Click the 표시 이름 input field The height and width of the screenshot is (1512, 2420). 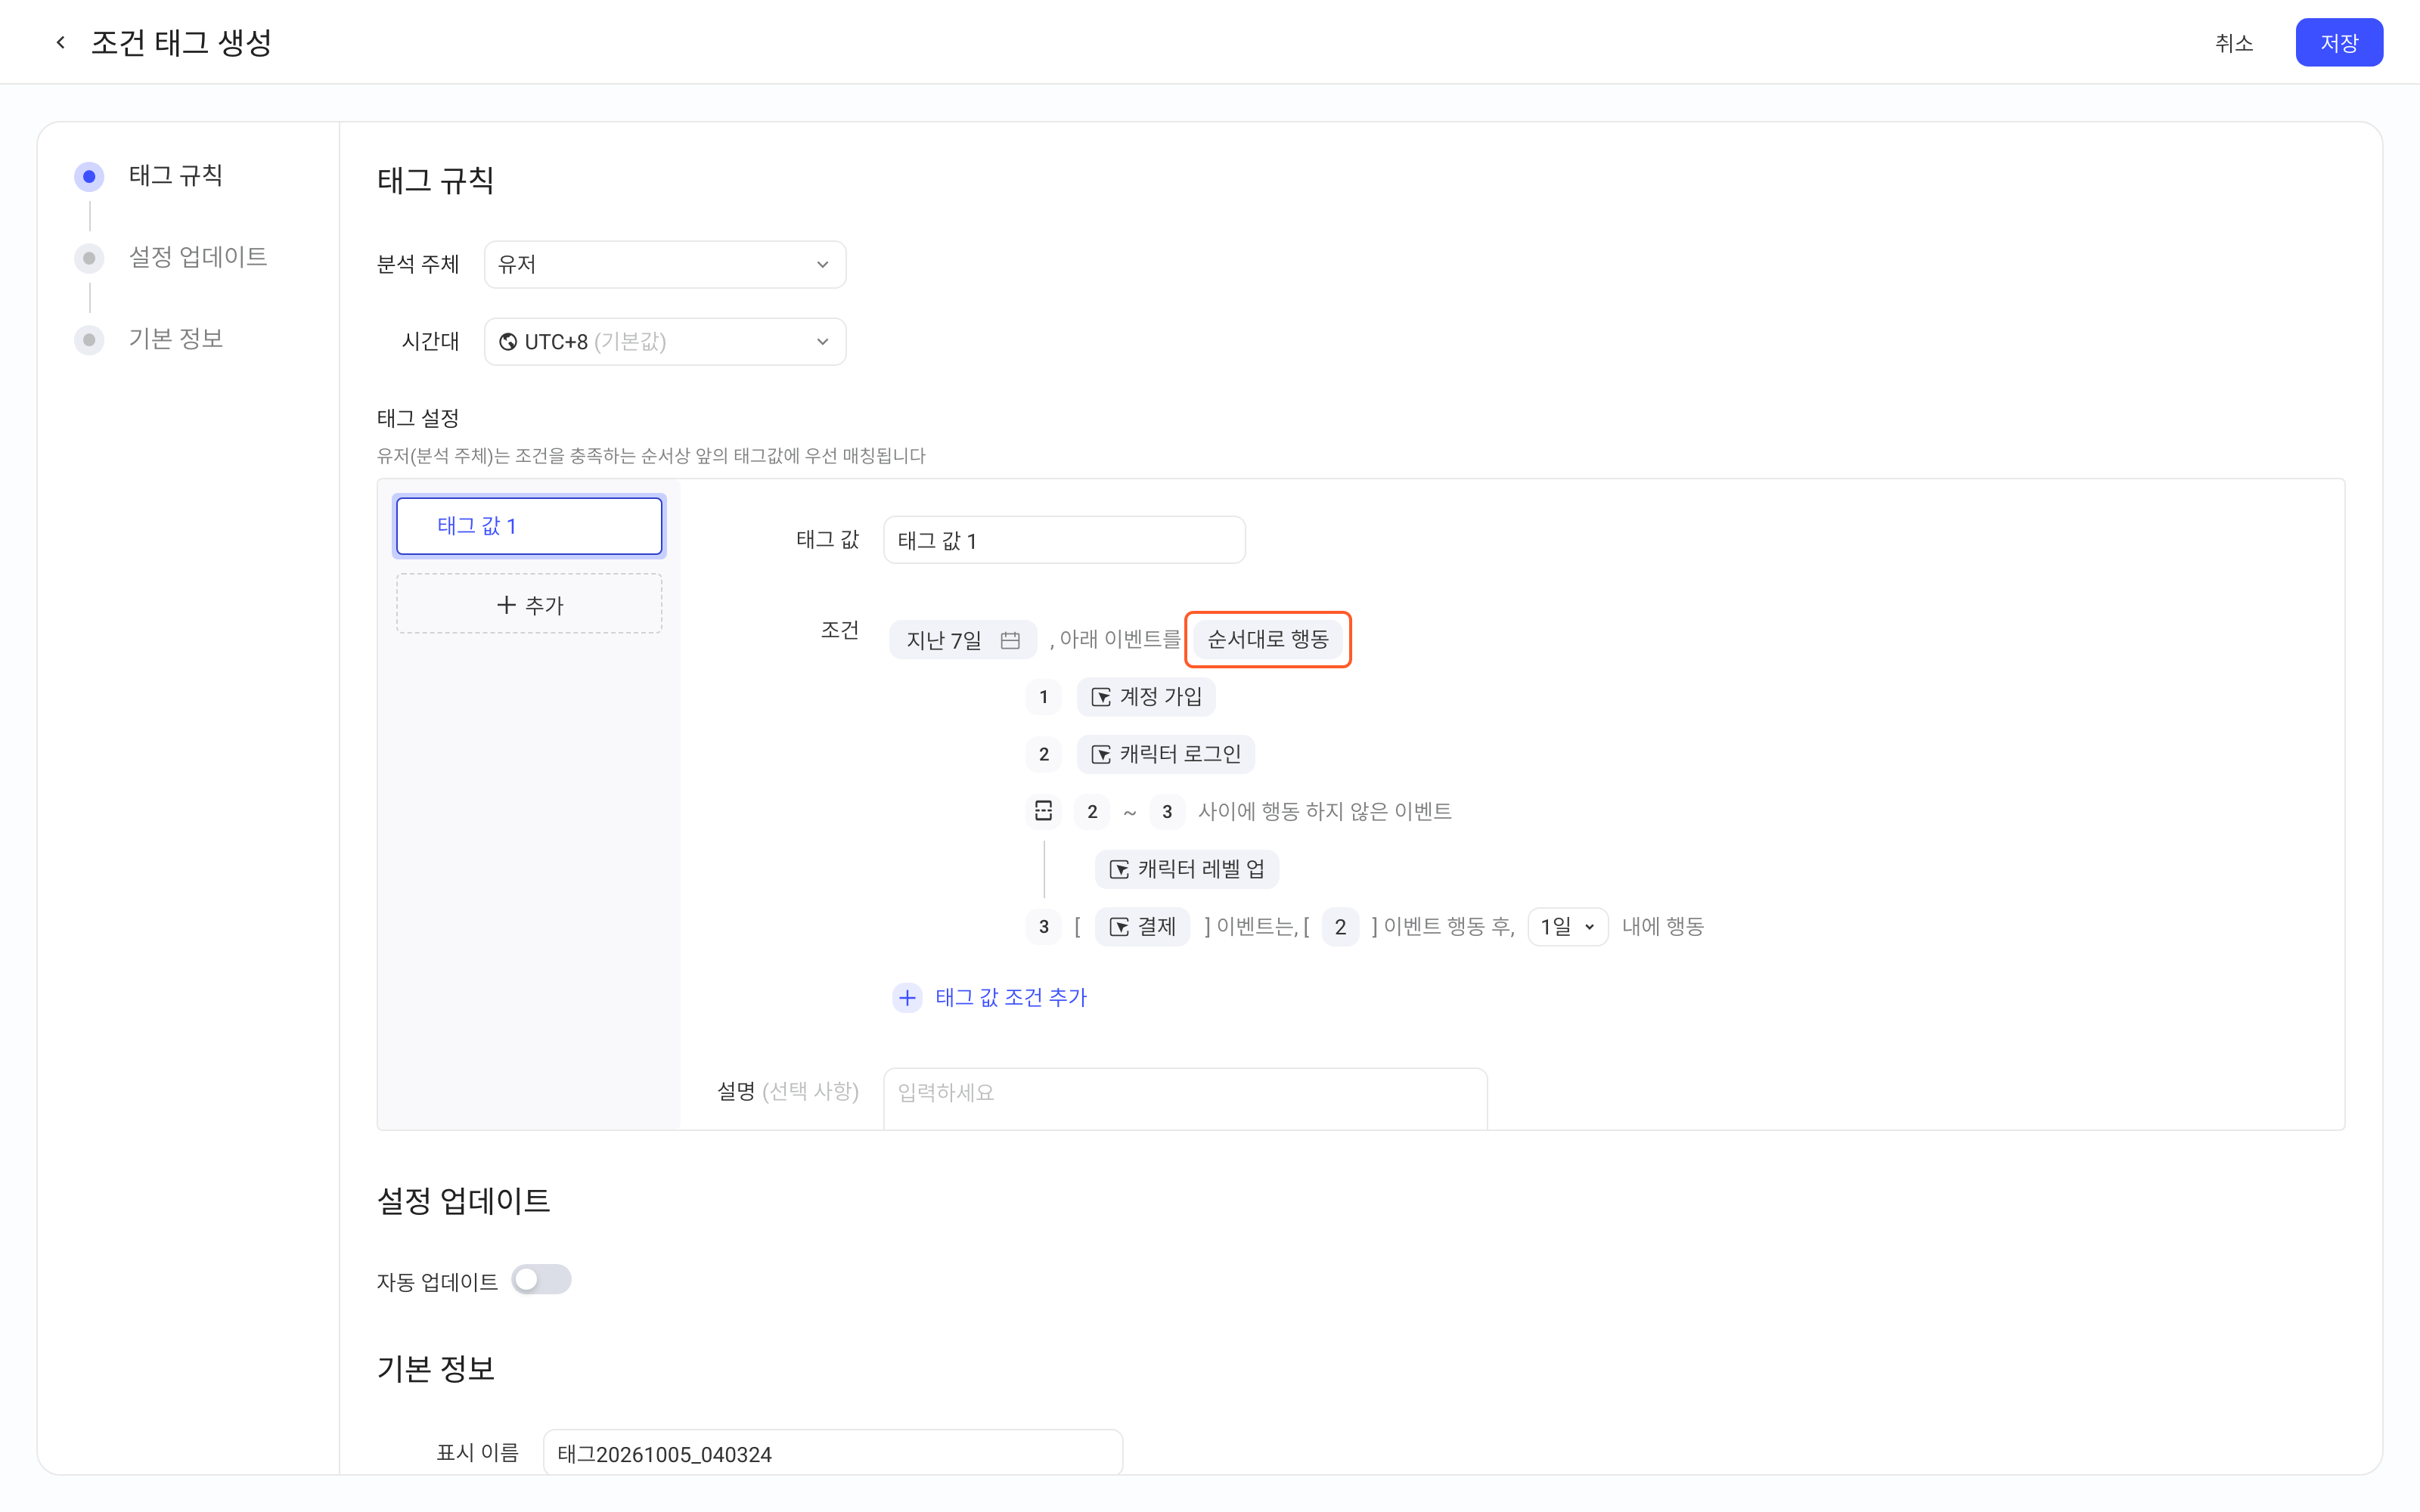[x=832, y=1453]
